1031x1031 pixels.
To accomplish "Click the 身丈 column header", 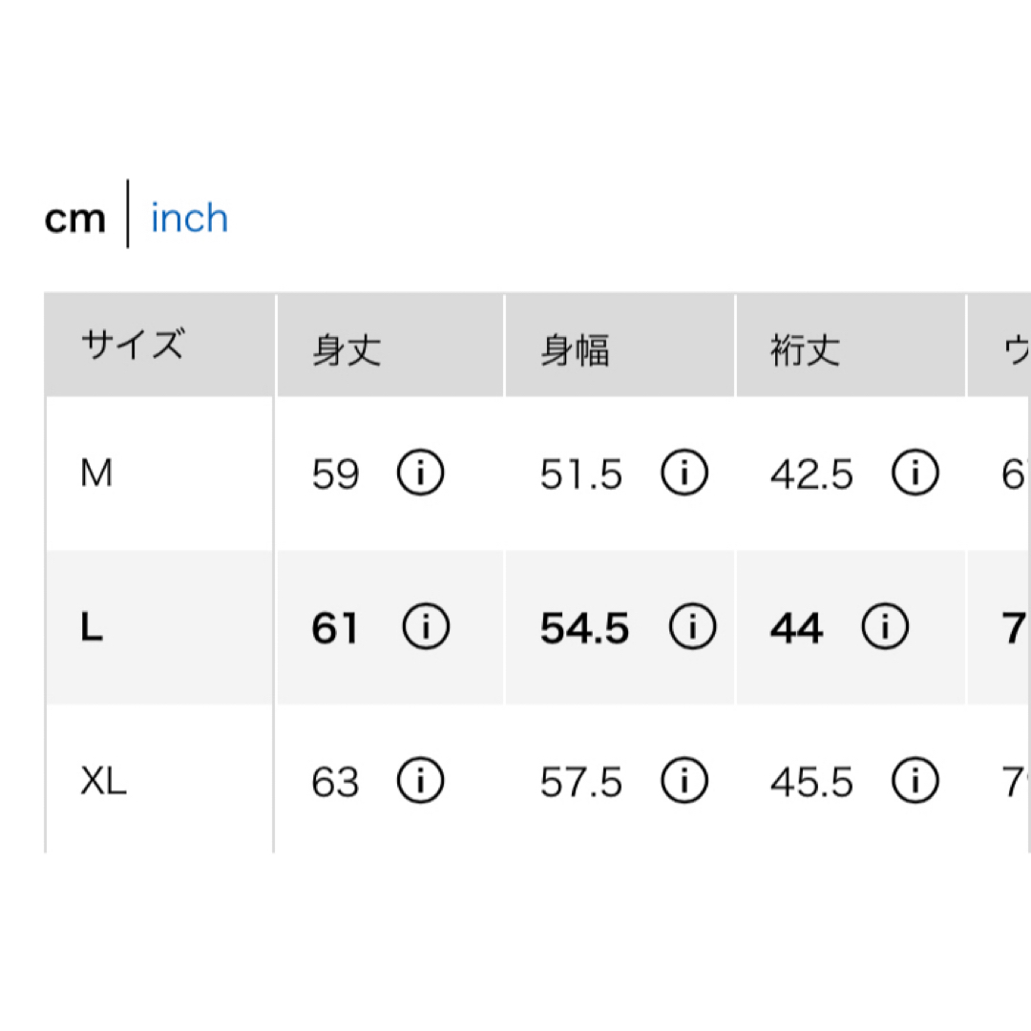I will pyautogui.click(x=347, y=349).
